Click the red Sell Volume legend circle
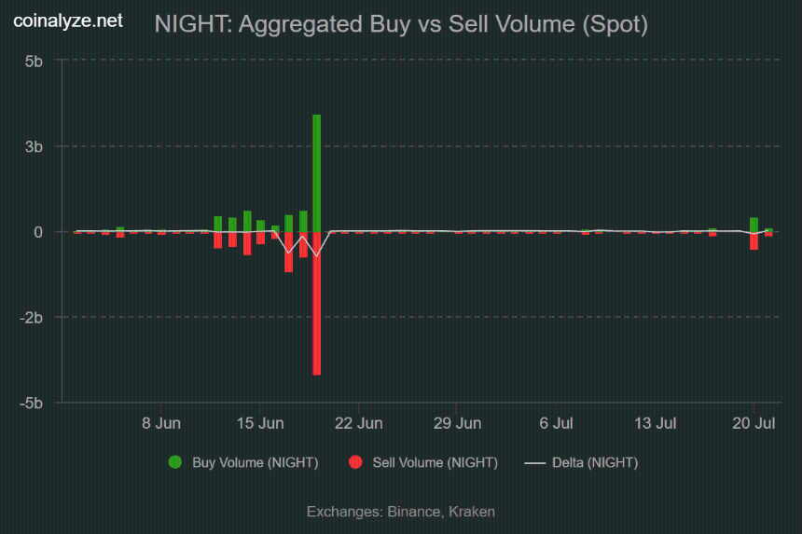 355,462
